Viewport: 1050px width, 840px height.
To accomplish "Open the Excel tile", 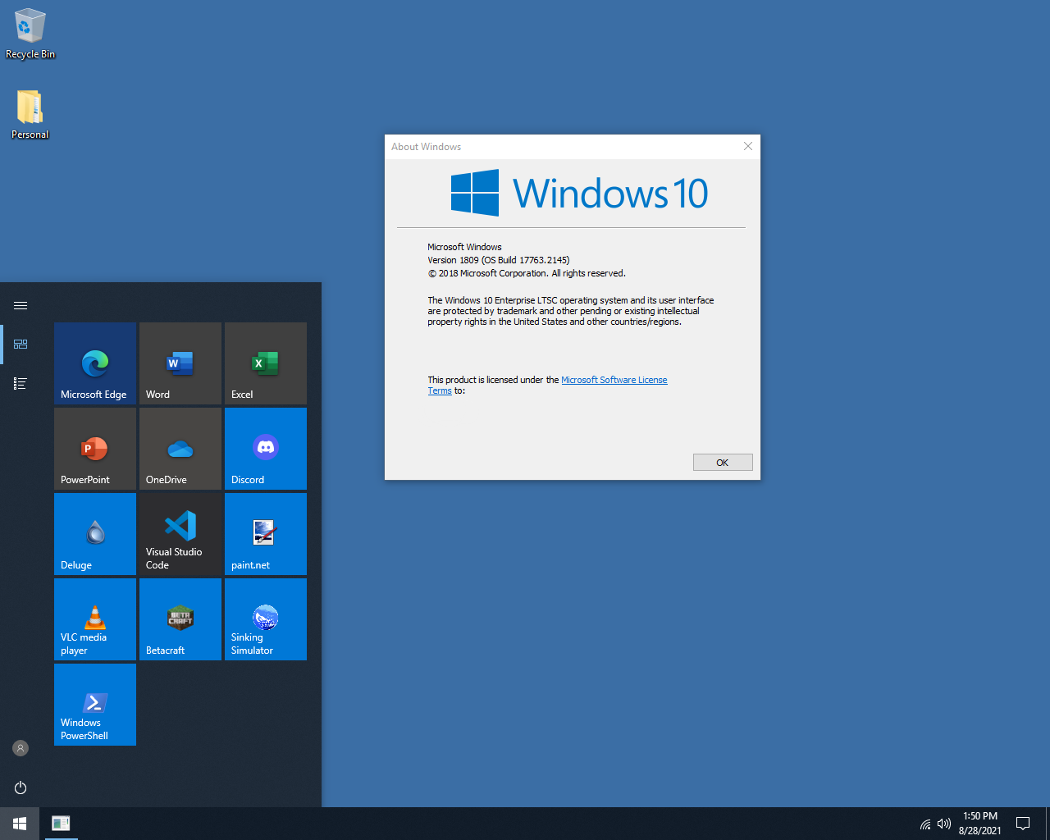I will [266, 363].
